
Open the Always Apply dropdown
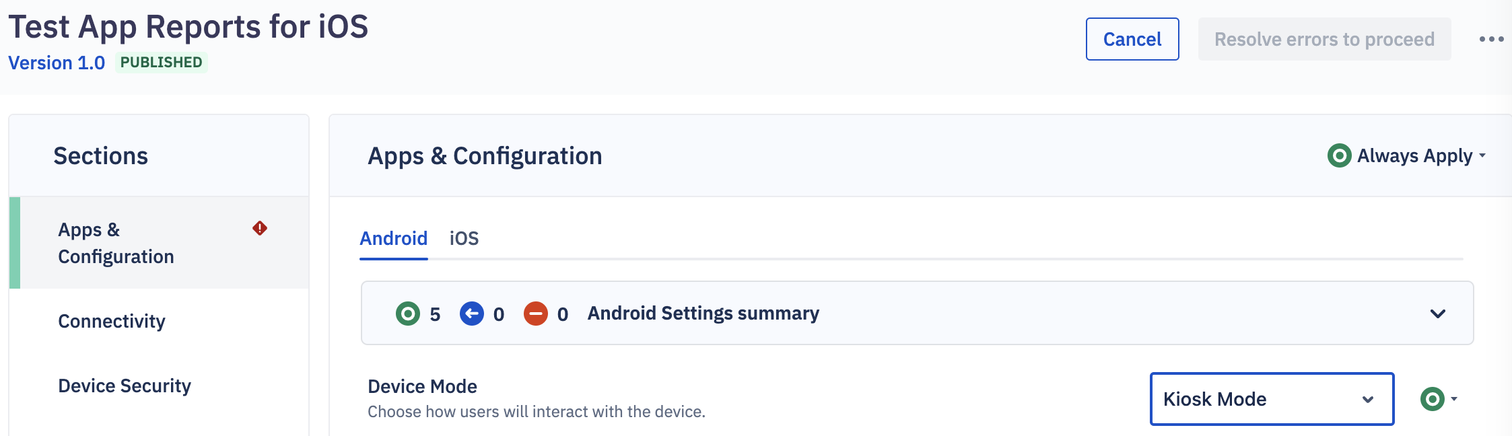(1407, 155)
